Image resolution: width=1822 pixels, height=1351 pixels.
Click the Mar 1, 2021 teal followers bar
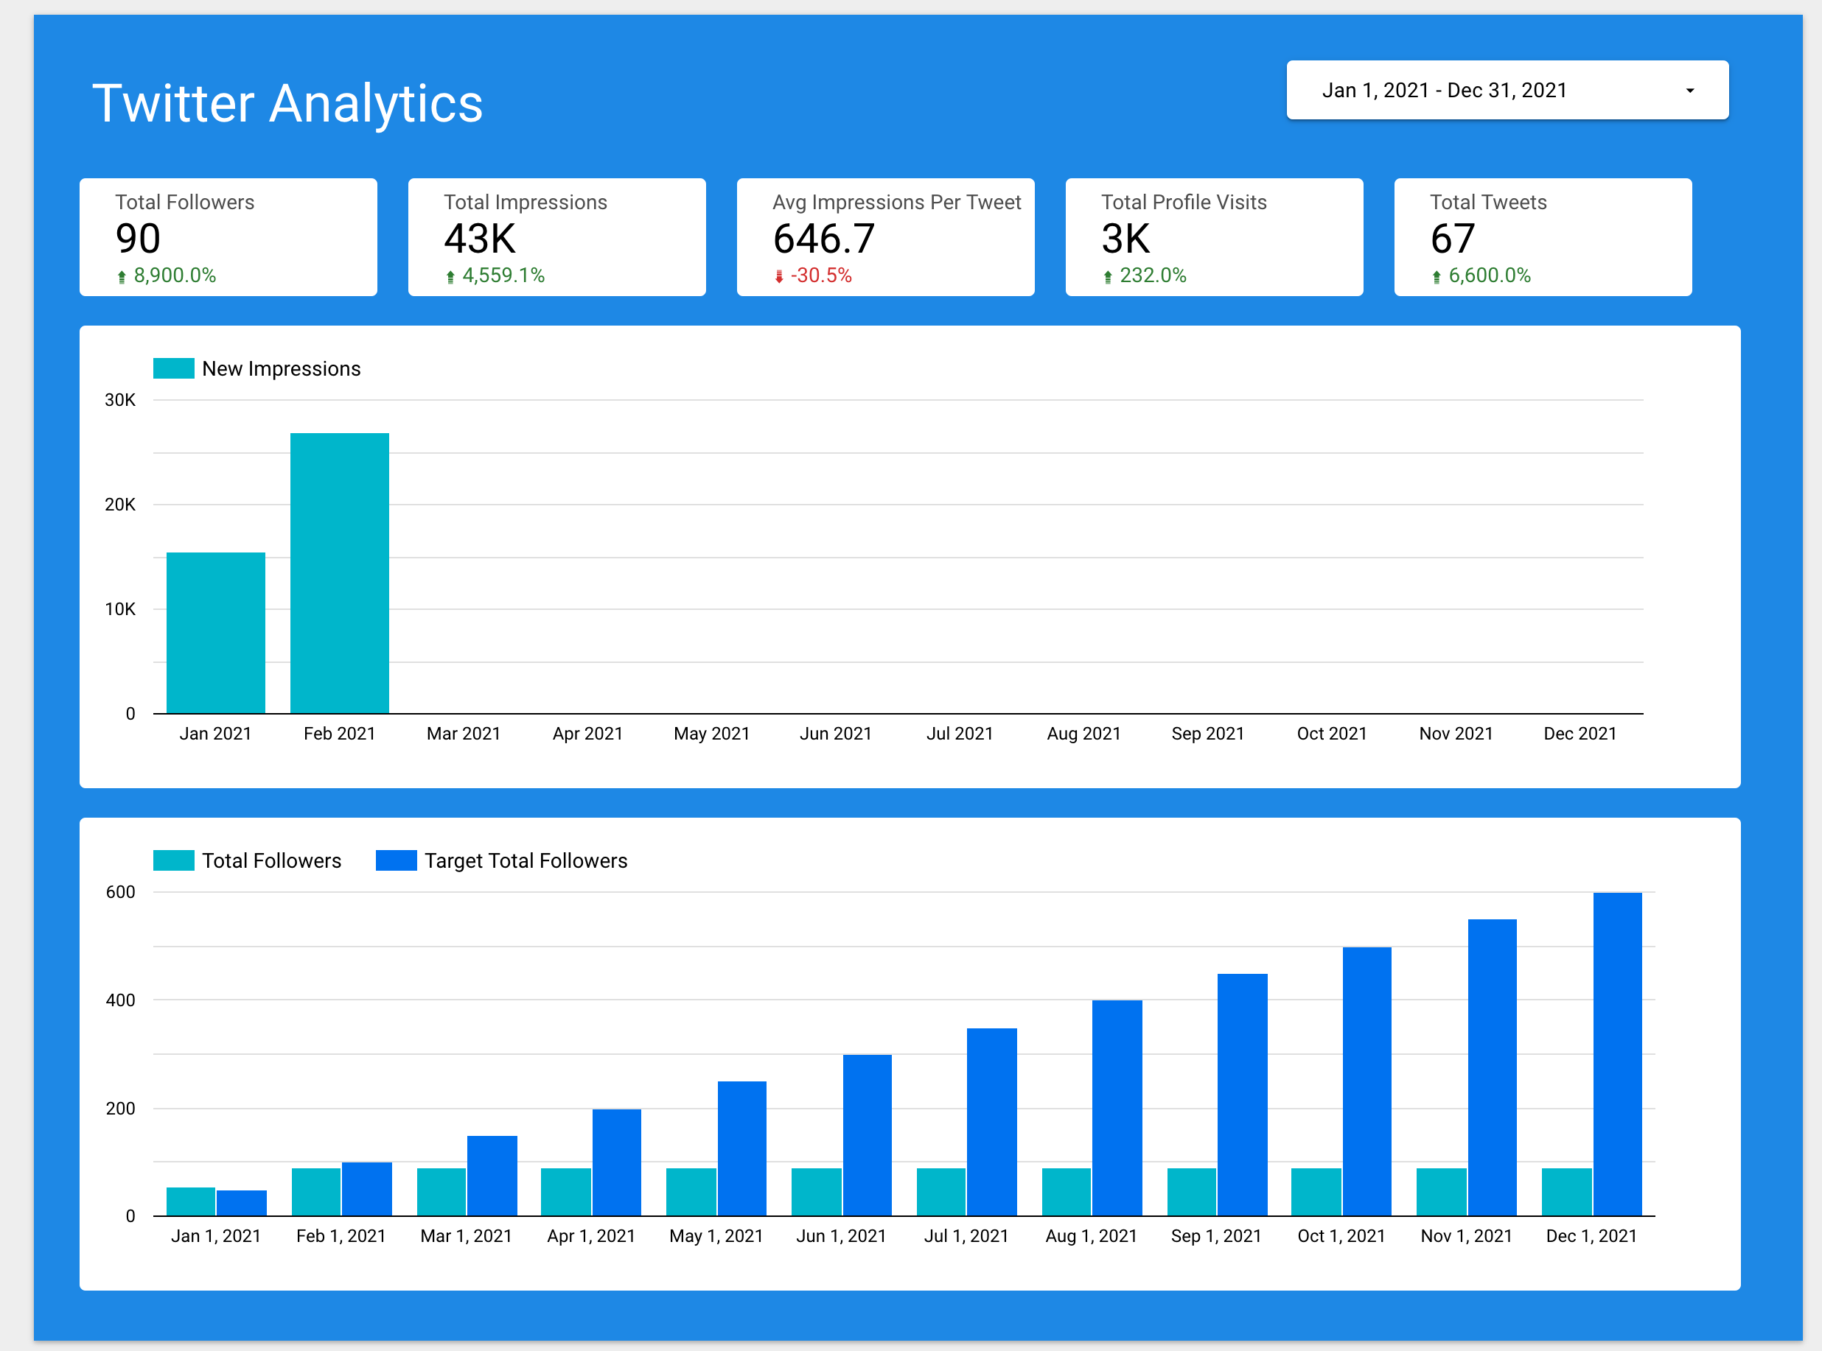[x=441, y=1192]
